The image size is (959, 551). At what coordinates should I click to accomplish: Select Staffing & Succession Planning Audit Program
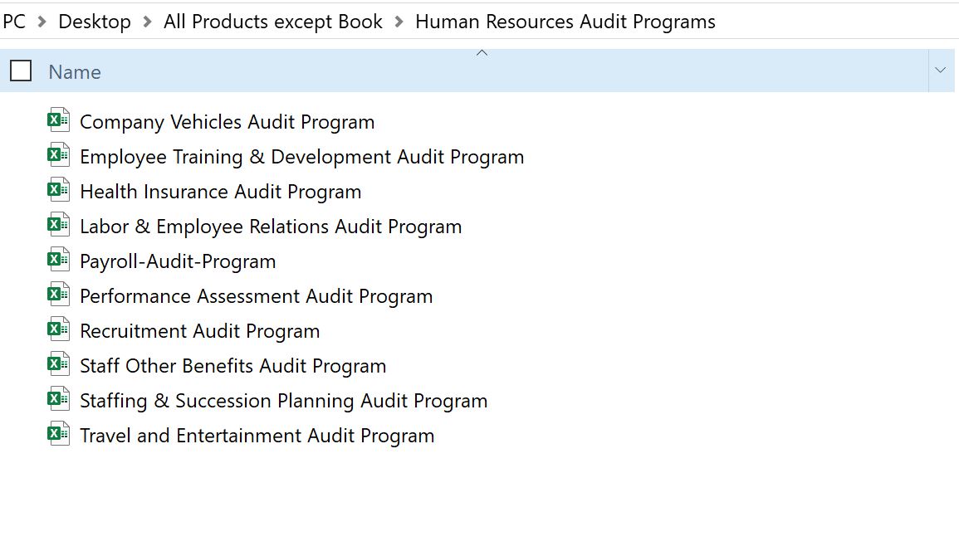click(x=283, y=401)
